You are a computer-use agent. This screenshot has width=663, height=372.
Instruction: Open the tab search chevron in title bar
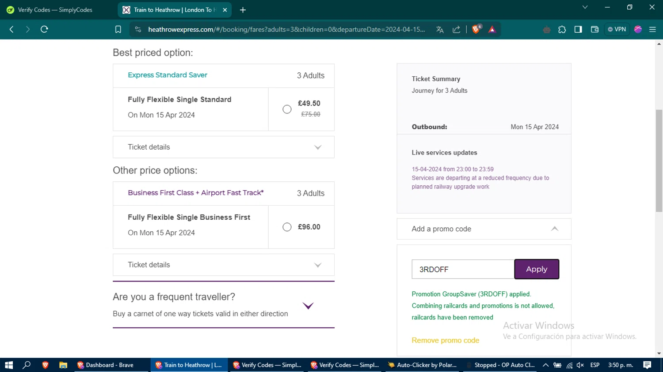click(585, 7)
